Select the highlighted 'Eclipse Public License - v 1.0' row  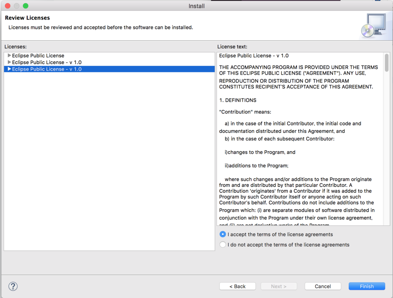[109, 69]
